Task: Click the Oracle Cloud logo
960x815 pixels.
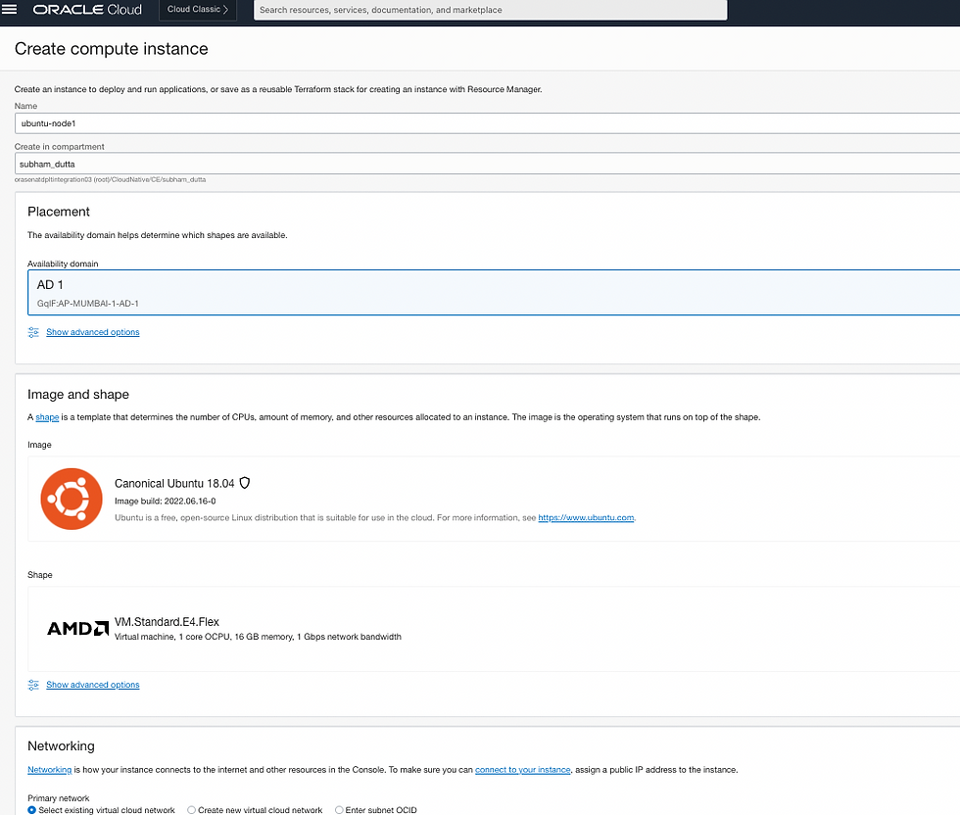Action: 87,10
